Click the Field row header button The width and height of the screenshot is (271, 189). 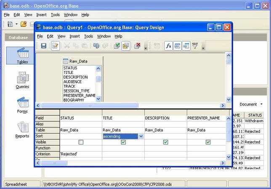[48, 118]
